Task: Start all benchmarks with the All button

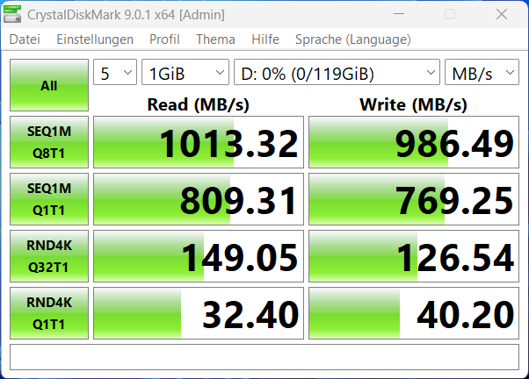Action: tap(48, 86)
